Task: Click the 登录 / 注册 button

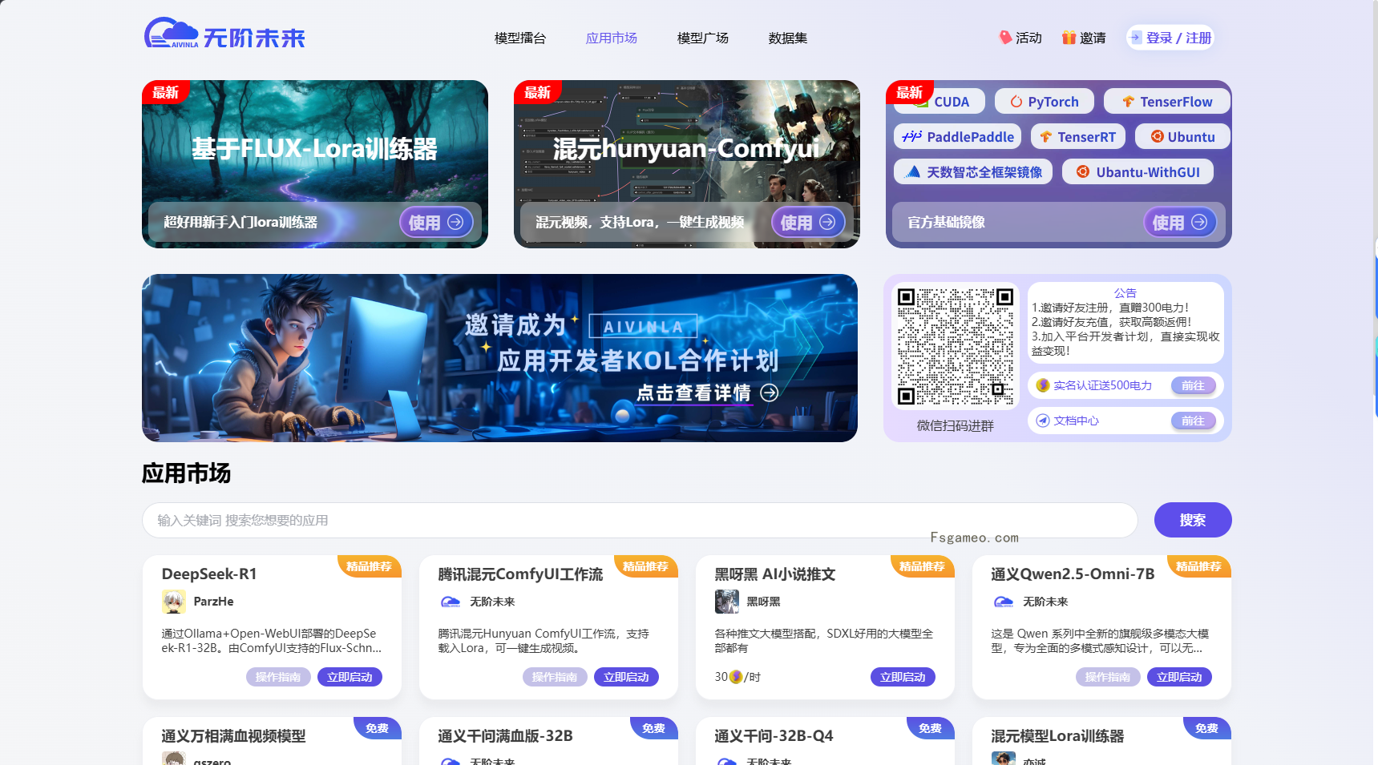Action: (x=1170, y=38)
